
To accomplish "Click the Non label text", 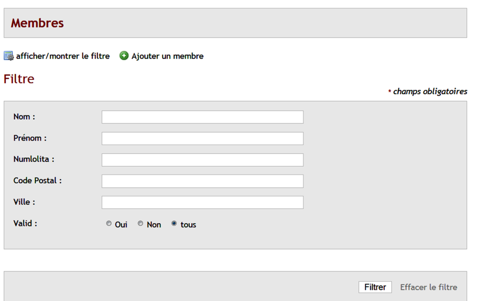I will [x=154, y=225].
